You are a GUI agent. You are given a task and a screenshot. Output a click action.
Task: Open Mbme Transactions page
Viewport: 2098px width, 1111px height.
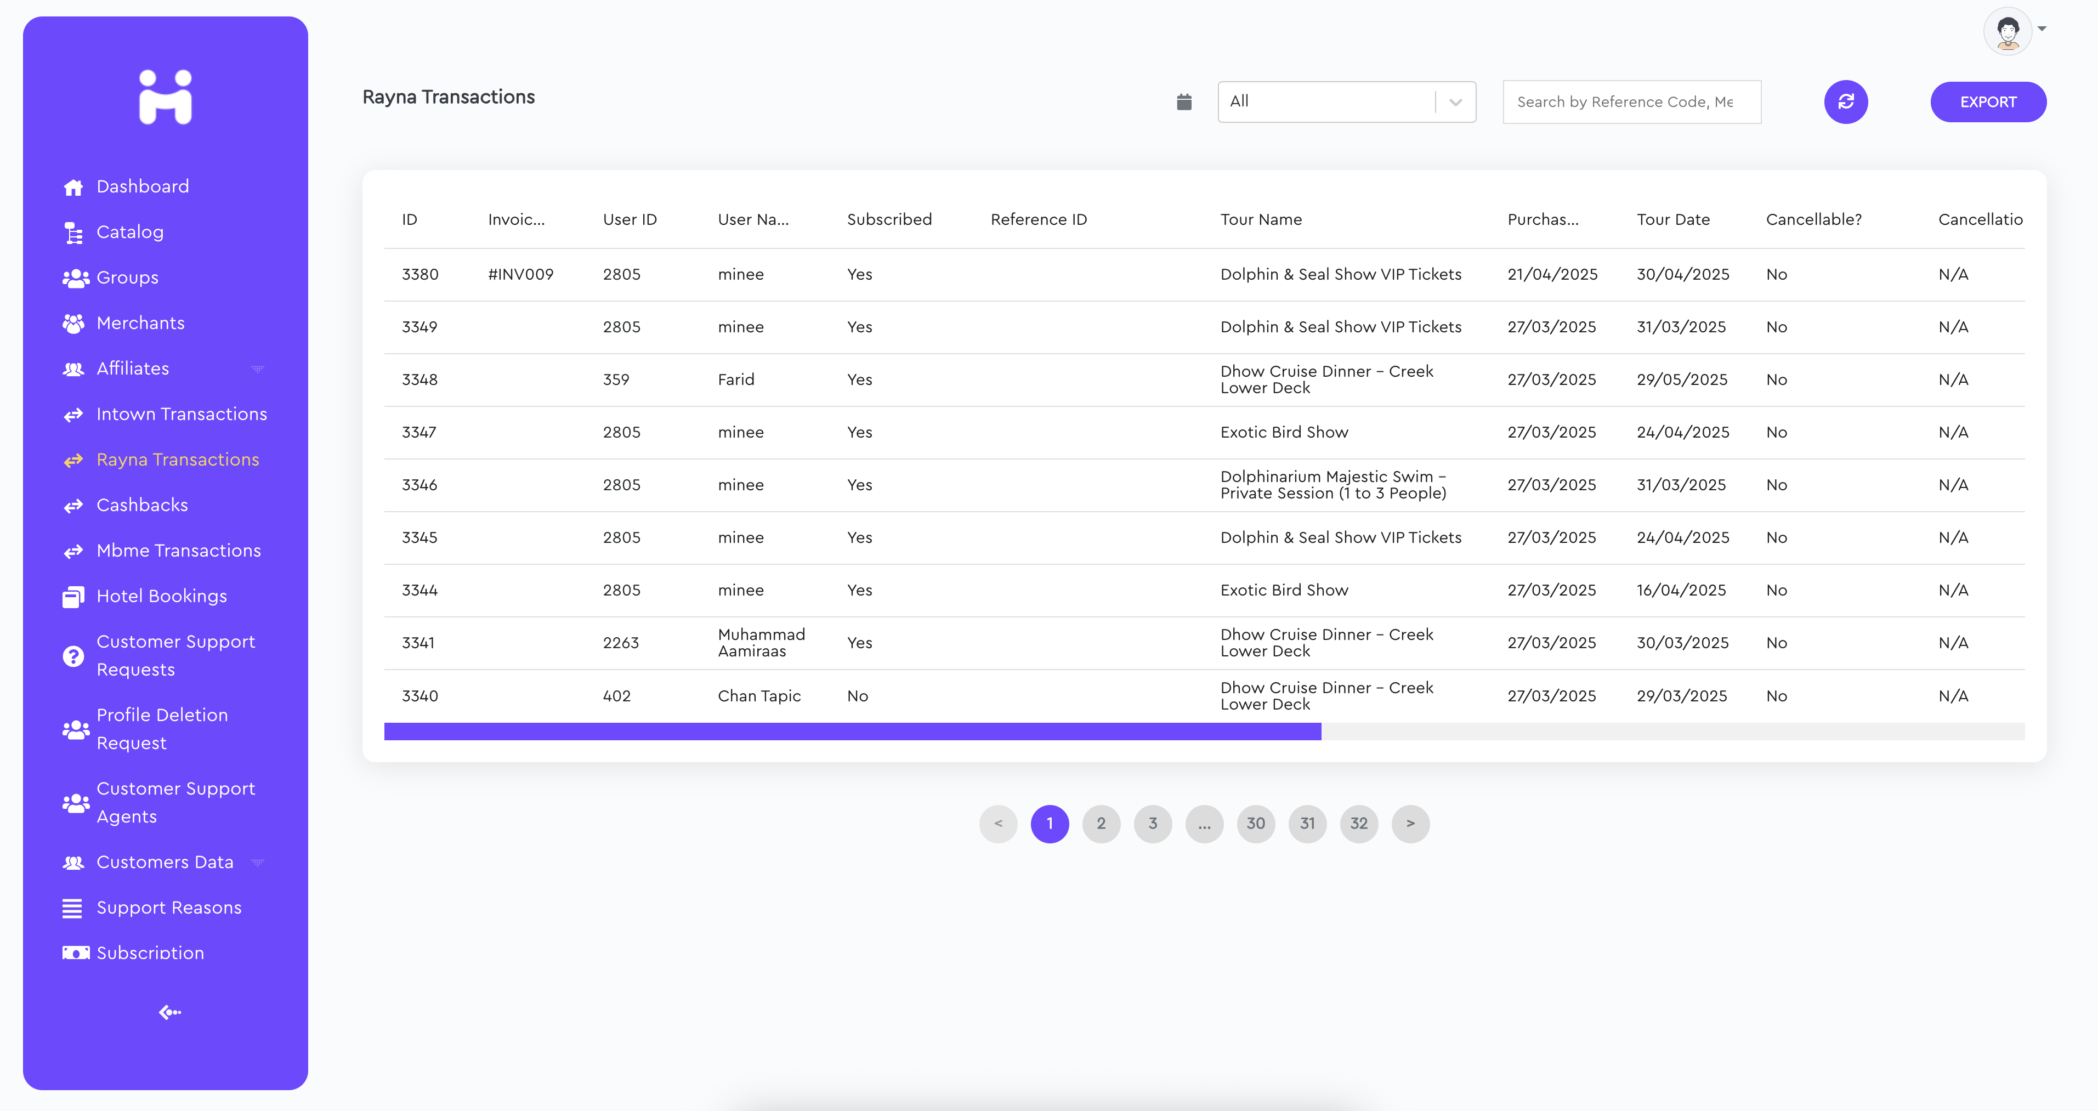click(178, 551)
